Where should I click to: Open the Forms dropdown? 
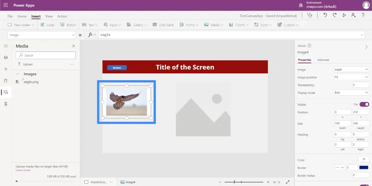click(x=189, y=25)
